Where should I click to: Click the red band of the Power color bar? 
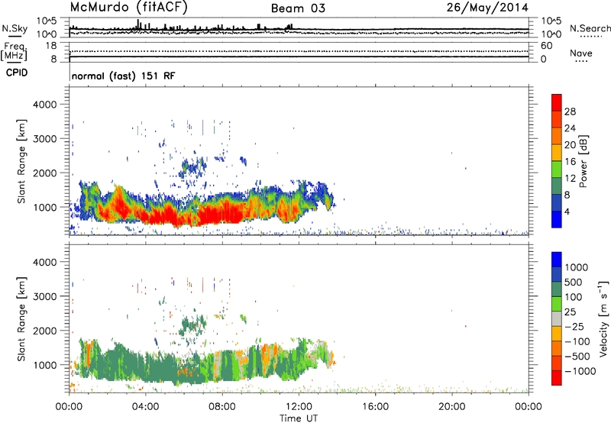[557, 103]
